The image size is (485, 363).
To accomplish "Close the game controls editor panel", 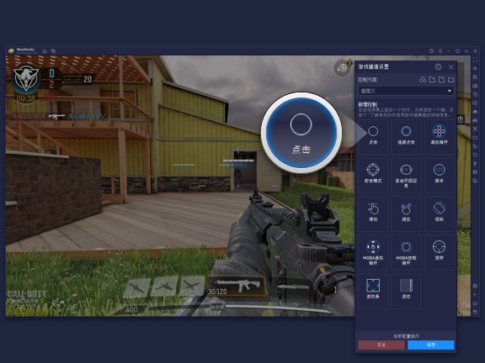I will (x=451, y=66).
